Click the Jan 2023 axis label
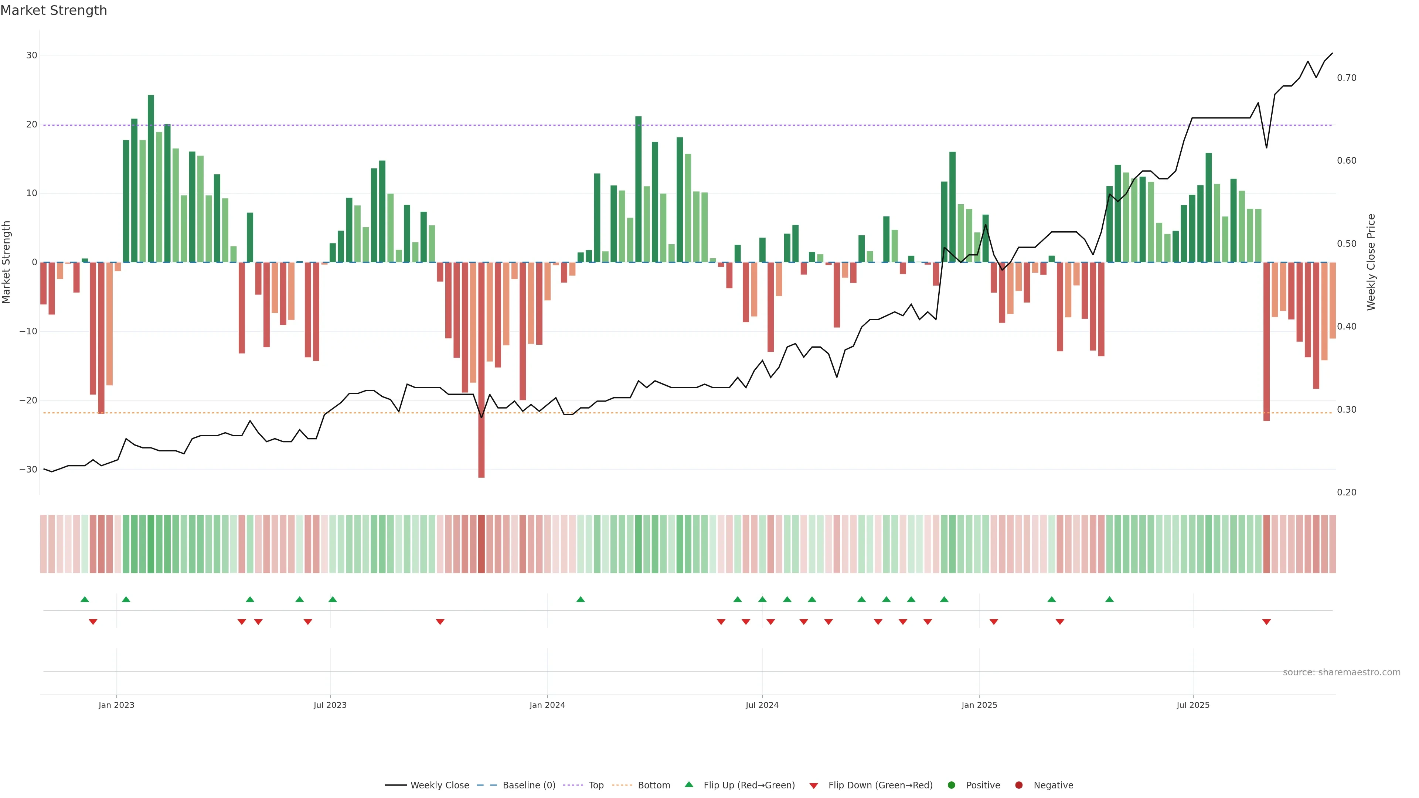Screen dimensions: 1419x798 pos(116,705)
